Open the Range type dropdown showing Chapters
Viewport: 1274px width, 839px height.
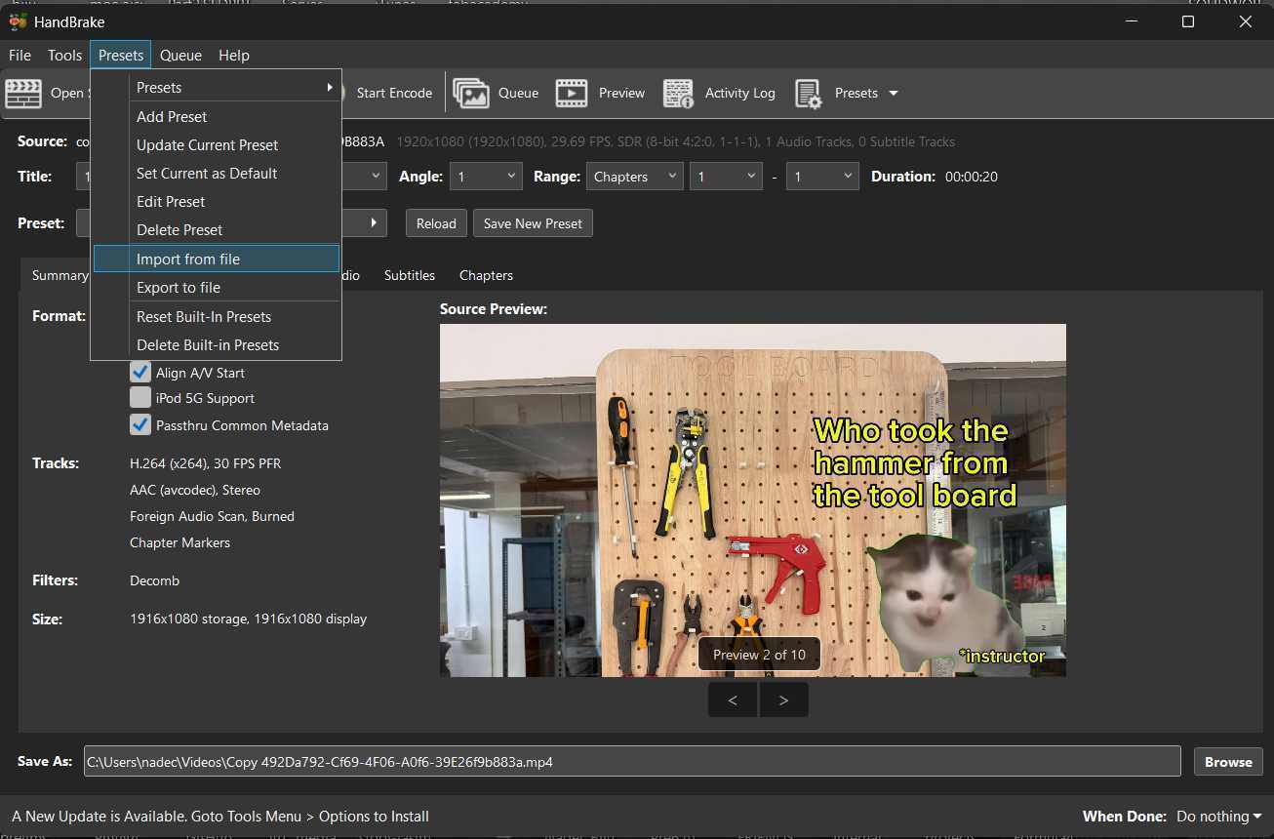(x=634, y=177)
